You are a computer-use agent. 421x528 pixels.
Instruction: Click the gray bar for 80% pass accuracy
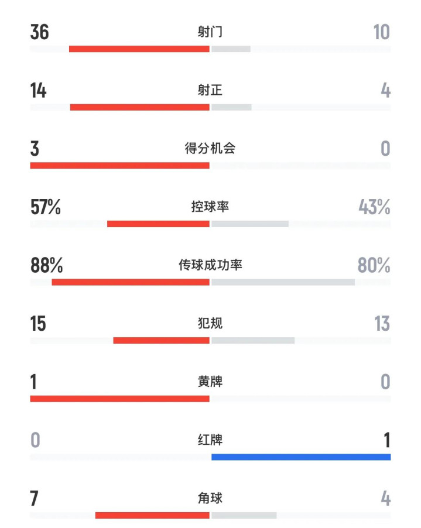(283, 282)
